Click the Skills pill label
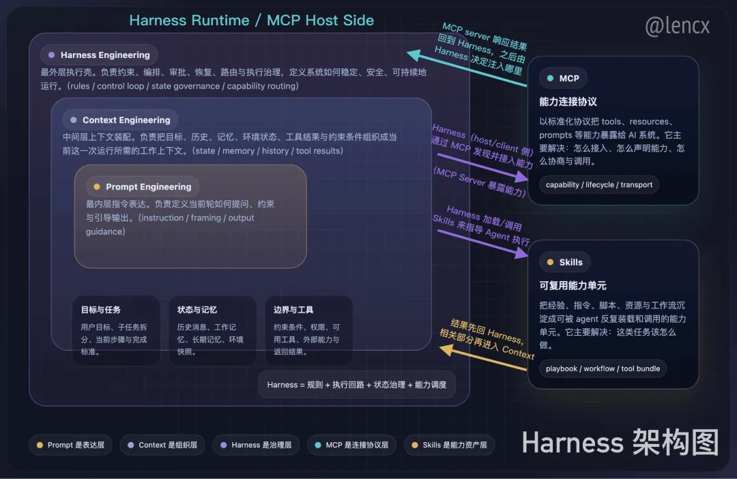 (x=565, y=262)
